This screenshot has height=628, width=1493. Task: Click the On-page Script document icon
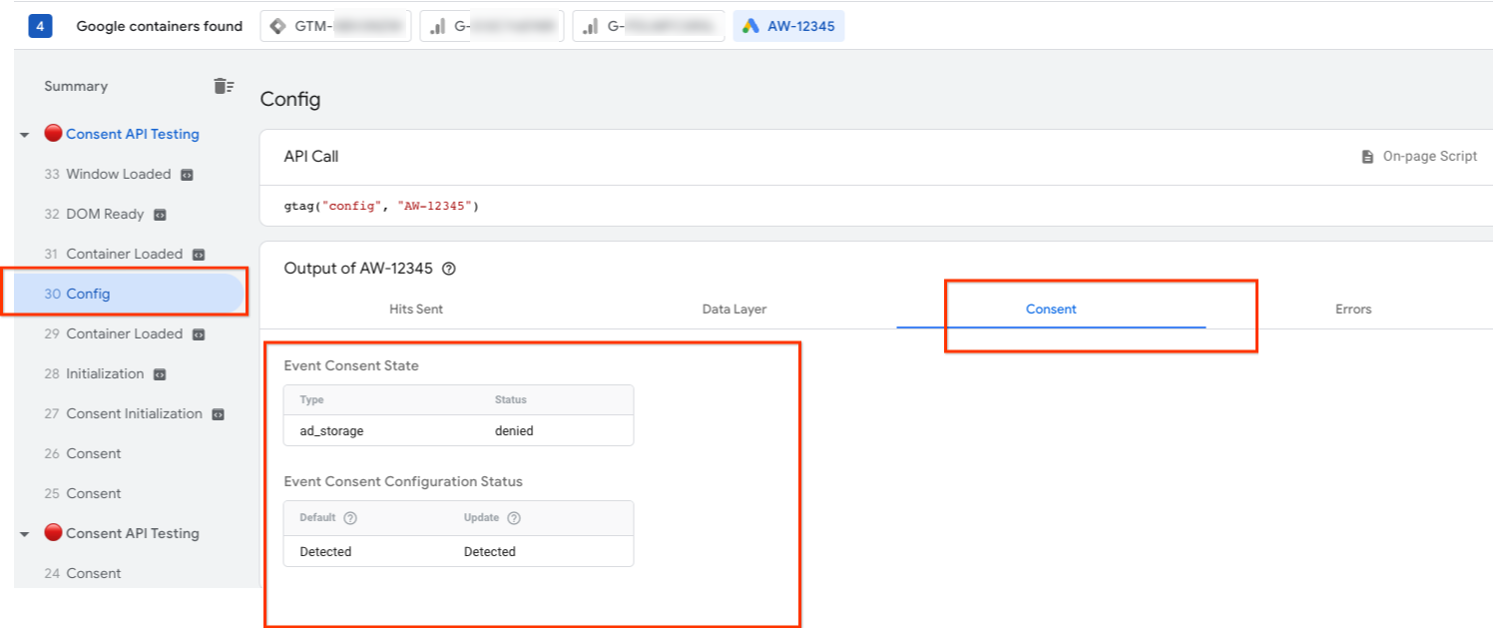point(1367,157)
